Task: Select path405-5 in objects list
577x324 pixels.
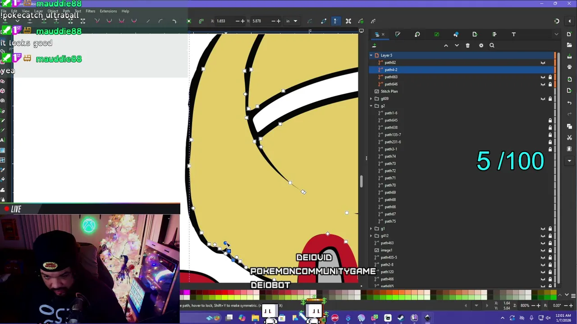Action: tap(462, 257)
